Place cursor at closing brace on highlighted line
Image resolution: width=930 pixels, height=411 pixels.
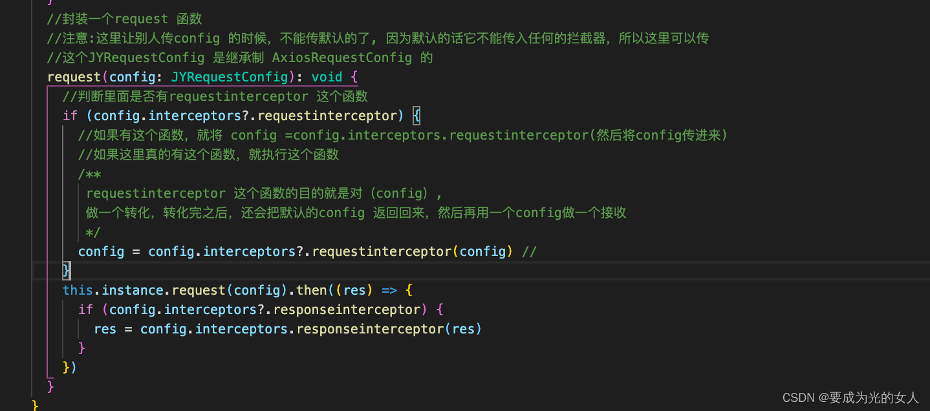pos(66,270)
